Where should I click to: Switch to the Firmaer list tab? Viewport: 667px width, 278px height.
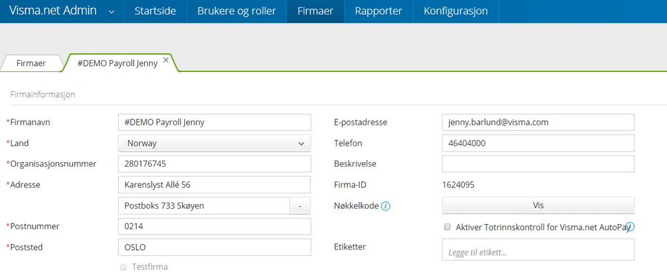click(x=31, y=64)
